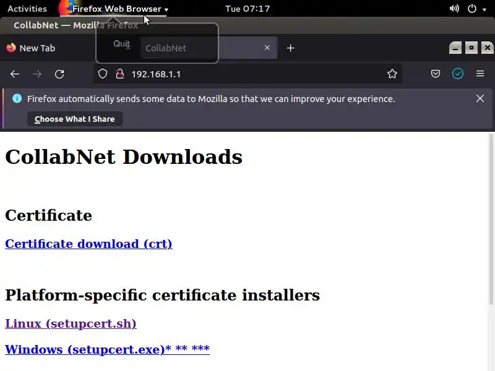This screenshot has width=495, height=371.
Task: Show connection info via insecure padlock icon
Action: 120,74
